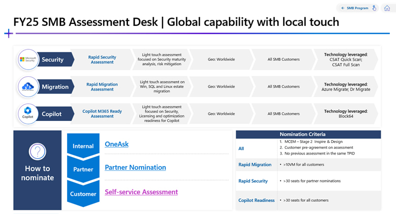The width and height of the screenshot is (396, 214).
Task: Click No previous assessment in same TPID
Action: point(319,154)
